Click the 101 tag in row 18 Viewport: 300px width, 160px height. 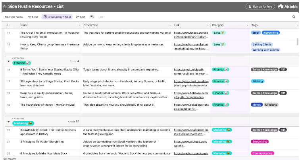pos(283,93)
